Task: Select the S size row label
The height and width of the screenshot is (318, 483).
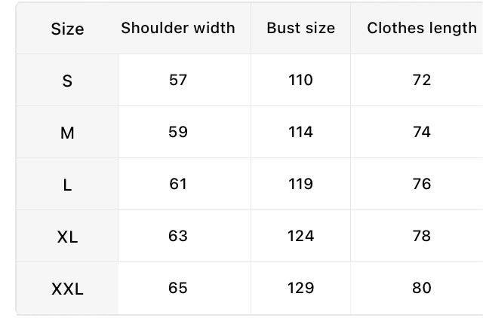Action: pos(67,81)
